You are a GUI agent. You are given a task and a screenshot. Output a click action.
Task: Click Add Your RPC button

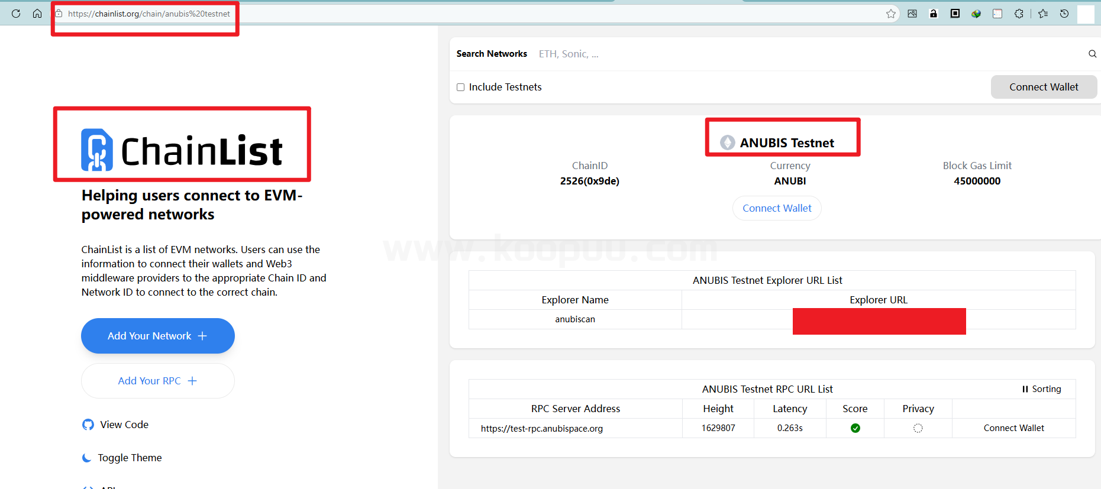158,381
